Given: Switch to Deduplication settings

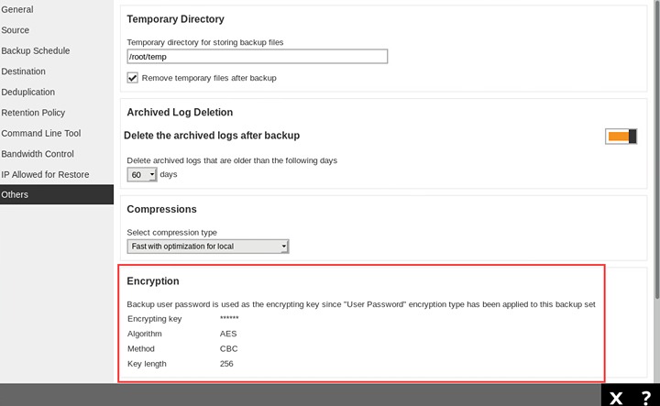Looking at the screenshot, I should pos(28,92).
